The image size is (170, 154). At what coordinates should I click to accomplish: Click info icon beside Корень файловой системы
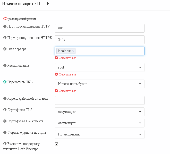coord(5,98)
